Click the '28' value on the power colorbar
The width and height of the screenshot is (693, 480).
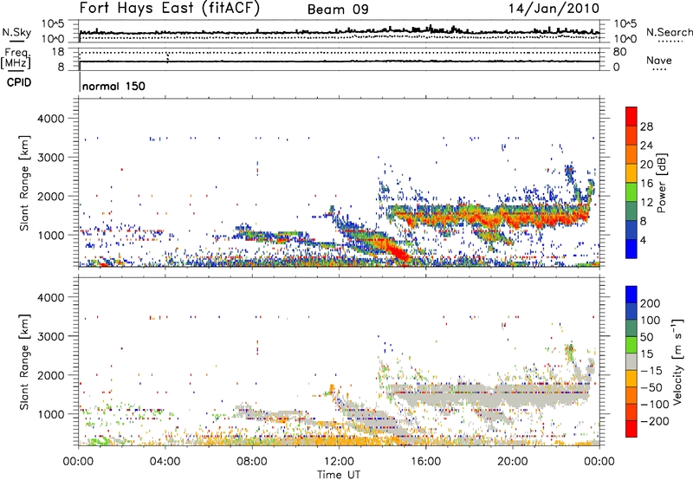click(x=646, y=126)
